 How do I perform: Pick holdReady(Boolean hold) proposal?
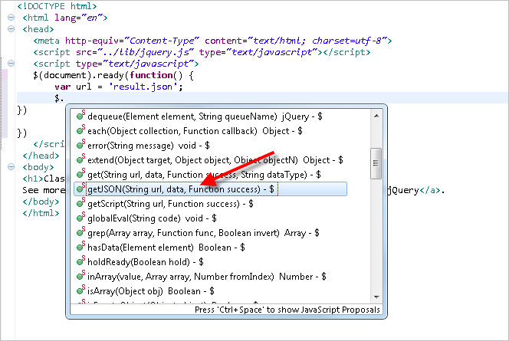tap(146, 262)
